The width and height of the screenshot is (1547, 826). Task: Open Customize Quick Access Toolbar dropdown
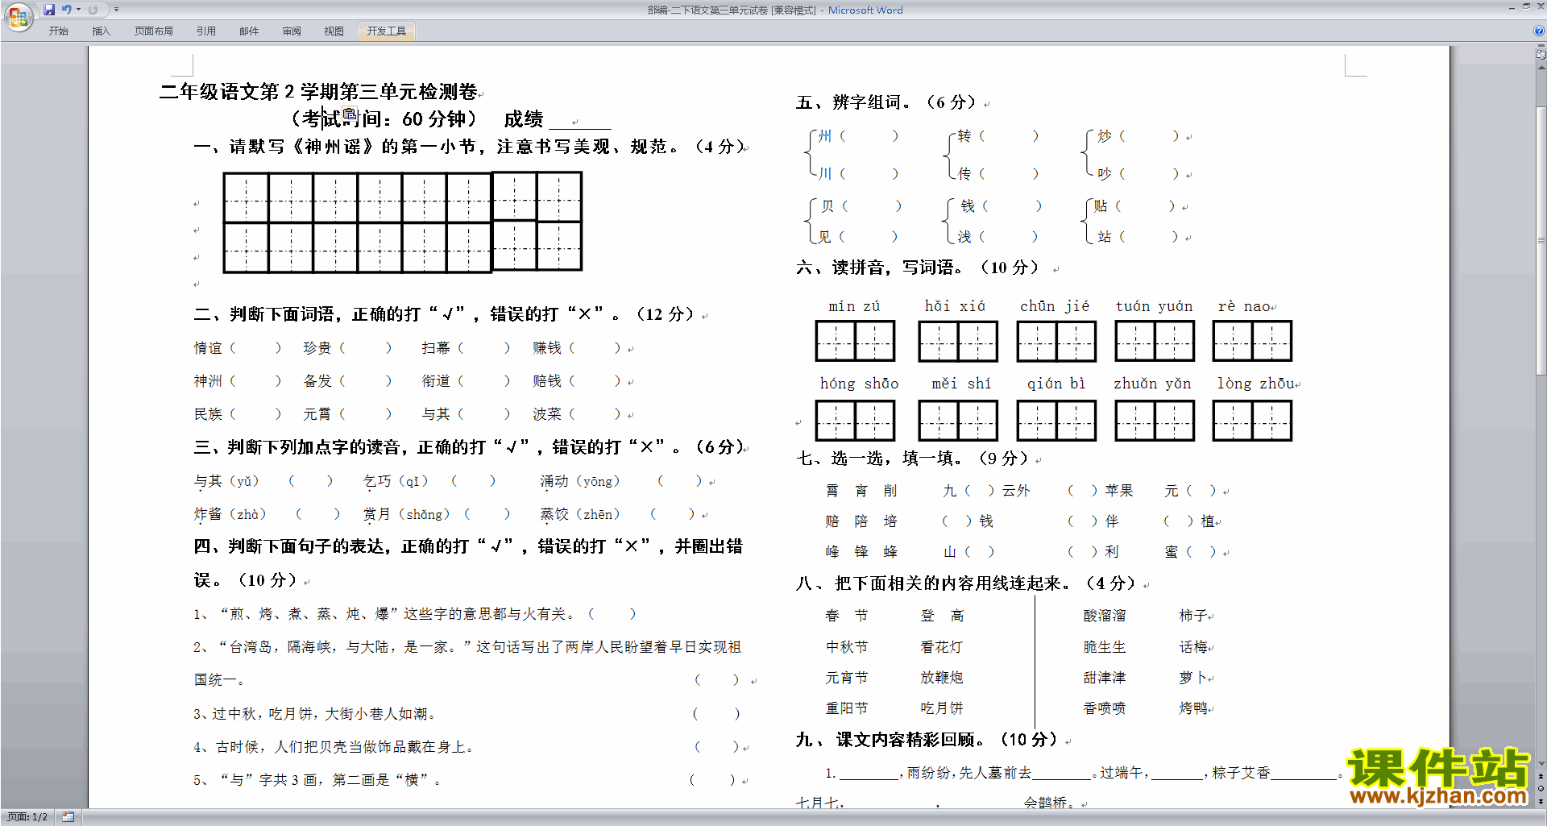pyautogui.click(x=116, y=10)
